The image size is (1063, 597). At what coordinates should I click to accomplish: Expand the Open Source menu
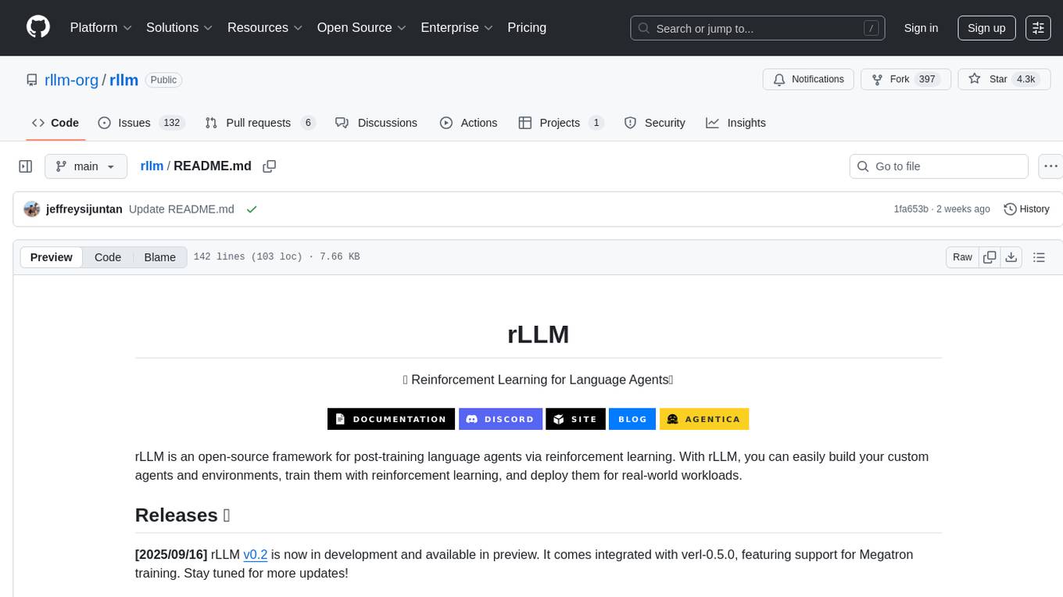pos(361,27)
